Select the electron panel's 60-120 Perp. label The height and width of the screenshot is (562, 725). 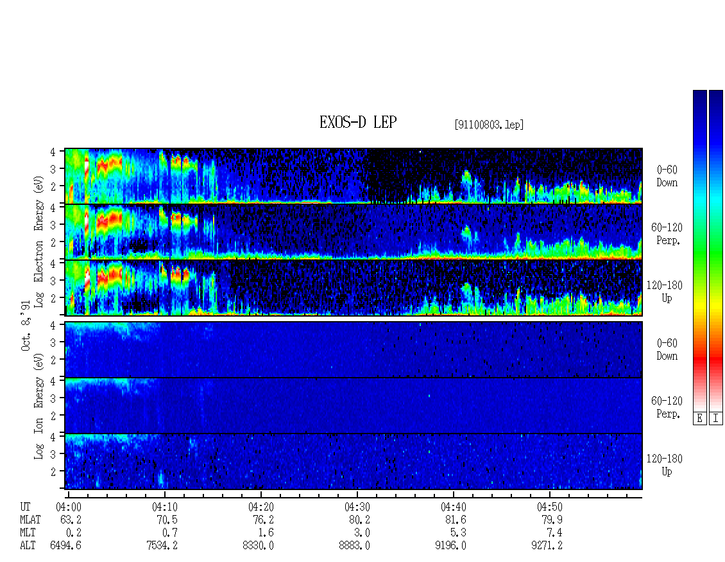pyautogui.click(x=667, y=234)
